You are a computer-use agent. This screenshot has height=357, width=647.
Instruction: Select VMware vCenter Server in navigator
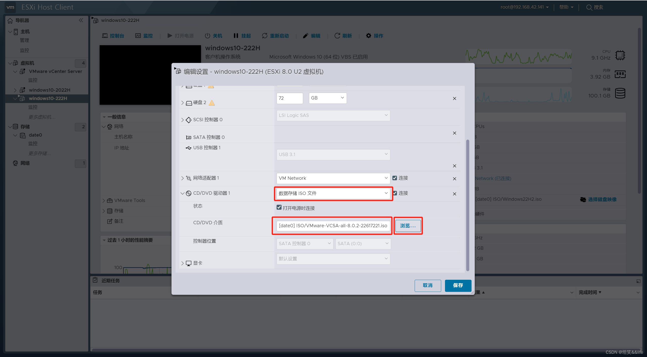(55, 71)
